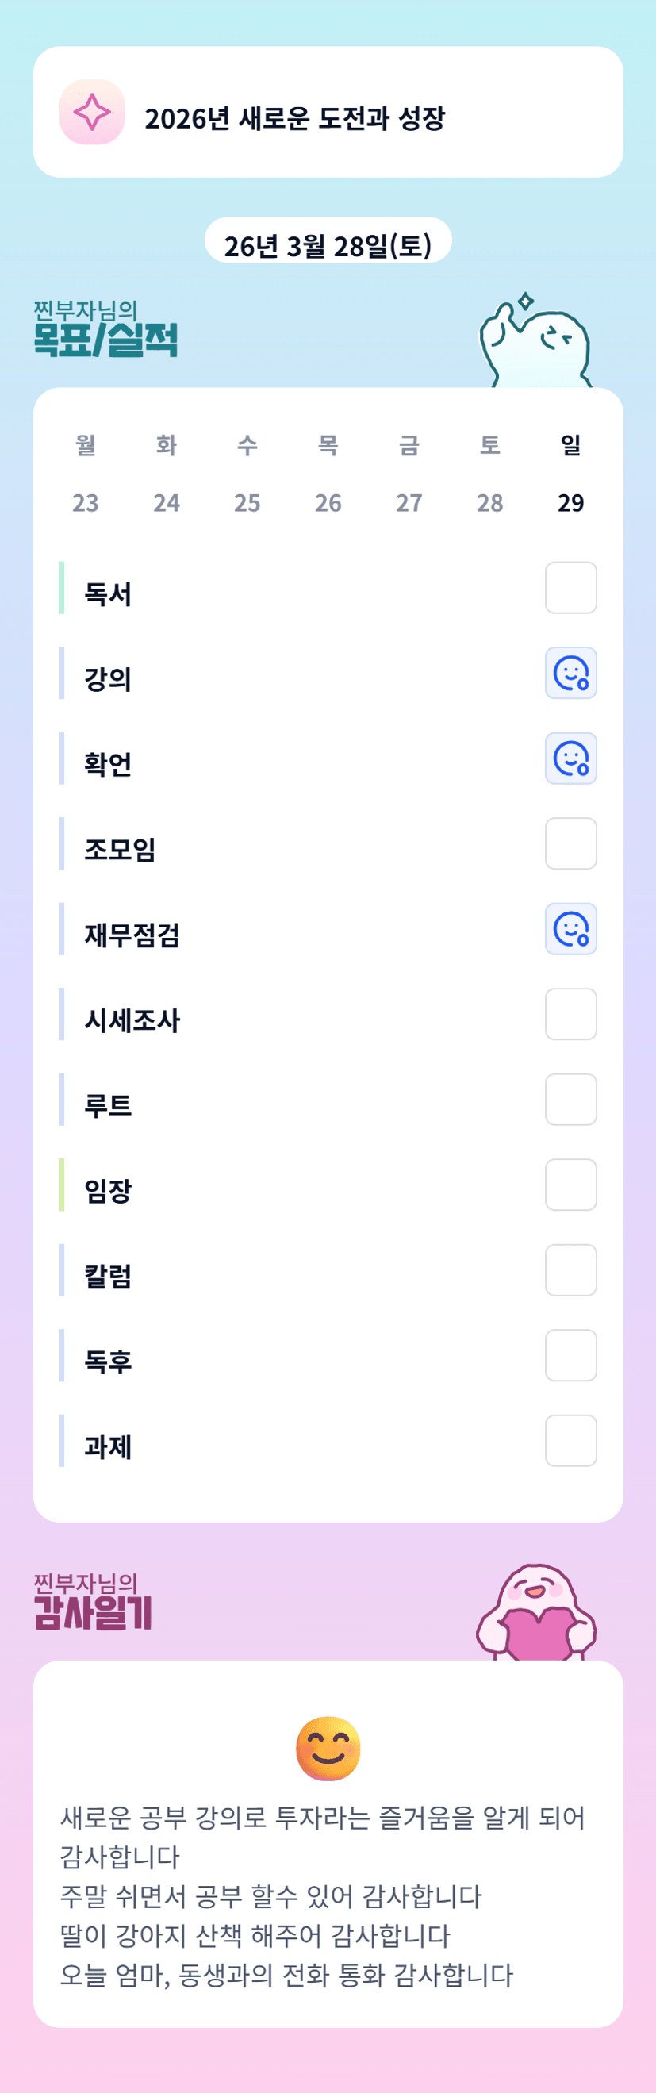Click the smiling emoji in gratitude diary
This screenshot has height=2093, width=656.
click(328, 1748)
